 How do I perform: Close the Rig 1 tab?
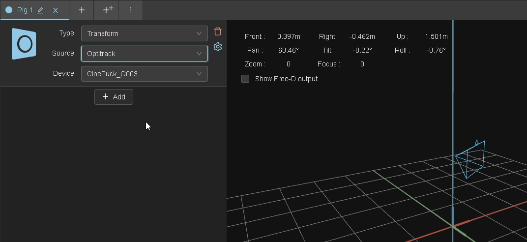[x=56, y=10]
